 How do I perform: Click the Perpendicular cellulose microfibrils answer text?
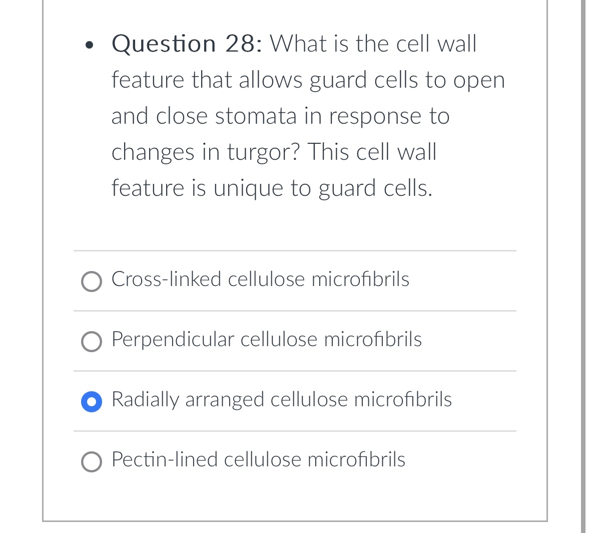(266, 340)
